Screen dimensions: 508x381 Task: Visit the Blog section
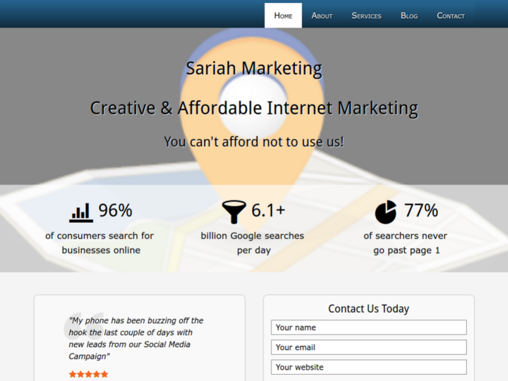(x=409, y=16)
